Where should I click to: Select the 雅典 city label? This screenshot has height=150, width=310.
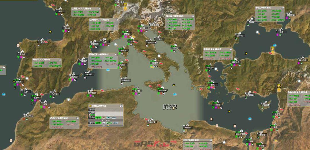(212, 85)
